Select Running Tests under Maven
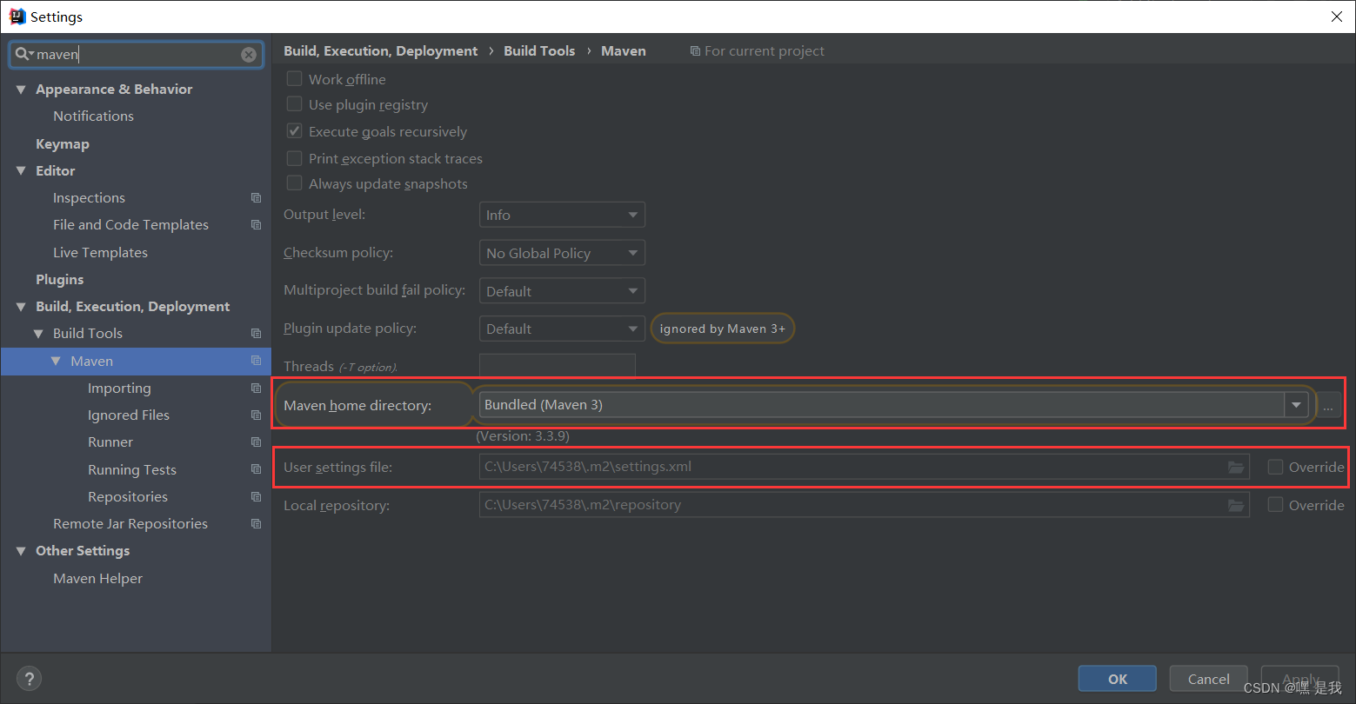The image size is (1356, 704). (x=132, y=469)
